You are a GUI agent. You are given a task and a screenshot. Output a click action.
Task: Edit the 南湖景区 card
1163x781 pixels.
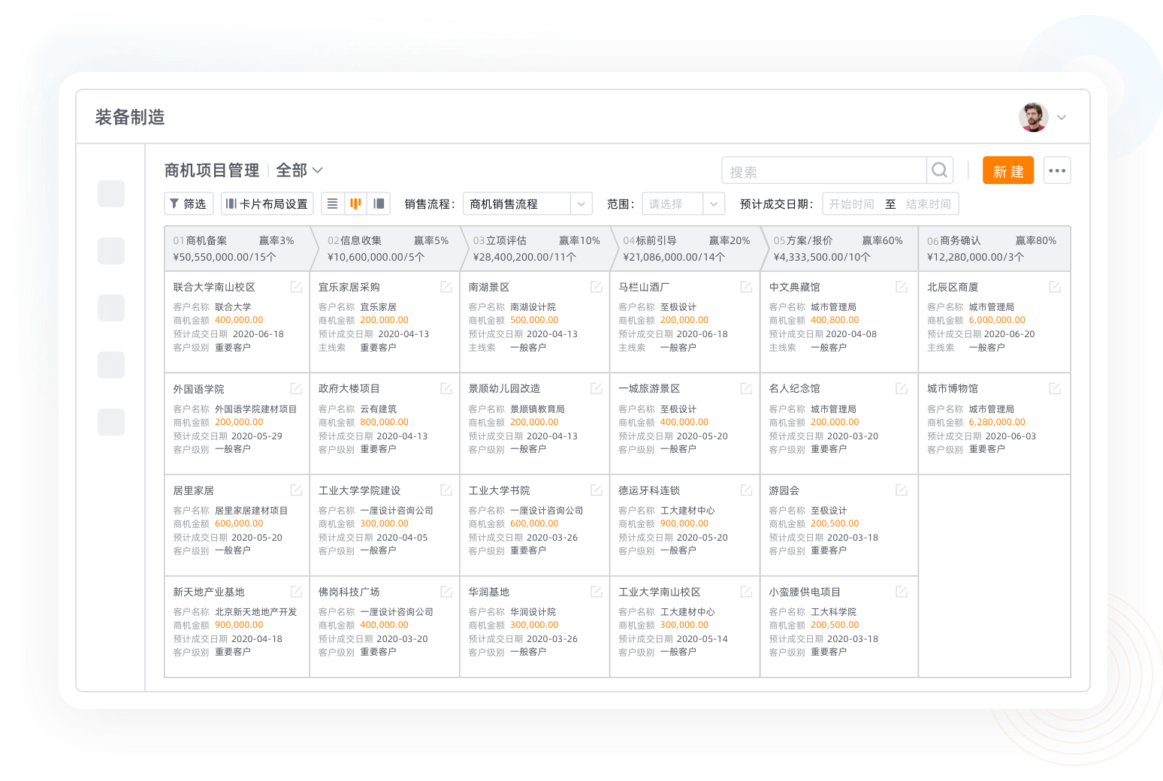[x=597, y=287]
